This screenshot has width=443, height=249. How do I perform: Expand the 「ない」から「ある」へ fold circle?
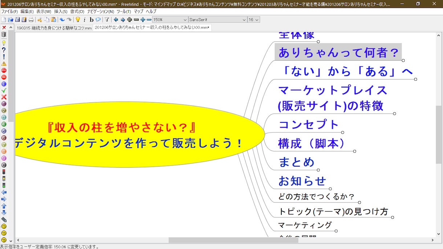click(x=415, y=79)
